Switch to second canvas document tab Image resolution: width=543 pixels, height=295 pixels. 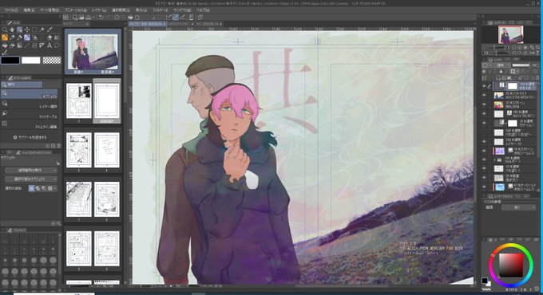[180, 24]
